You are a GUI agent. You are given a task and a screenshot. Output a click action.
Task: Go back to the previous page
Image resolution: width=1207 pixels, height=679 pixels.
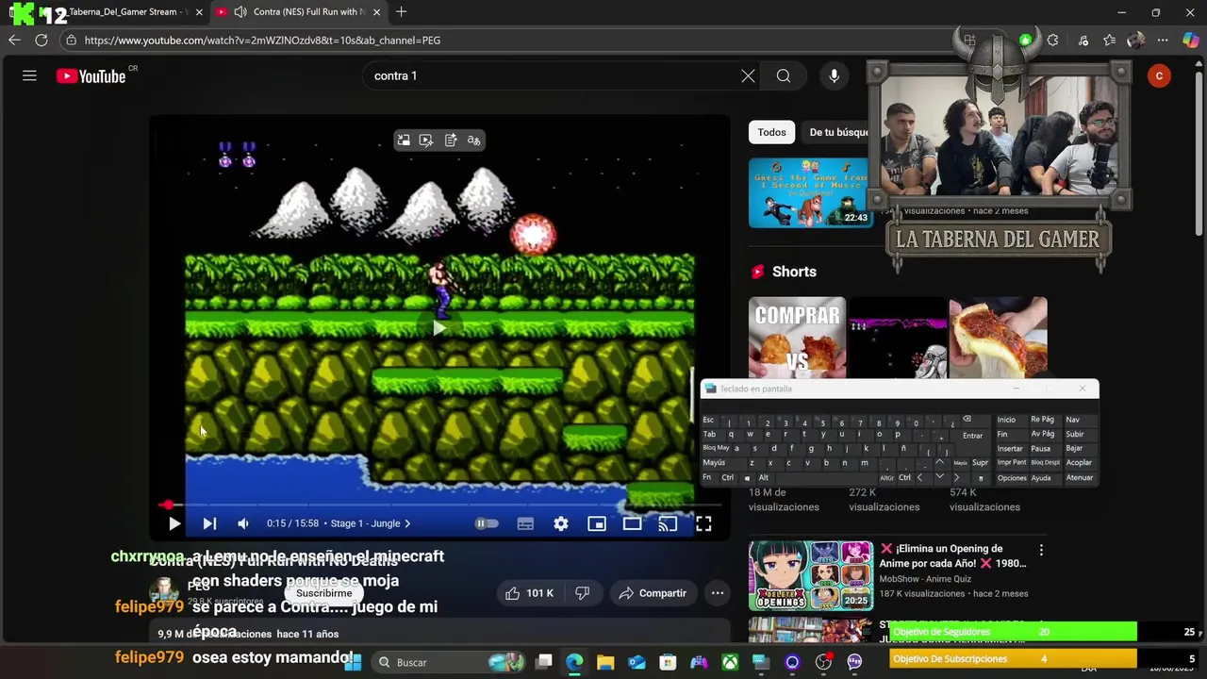click(x=14, y=40)
